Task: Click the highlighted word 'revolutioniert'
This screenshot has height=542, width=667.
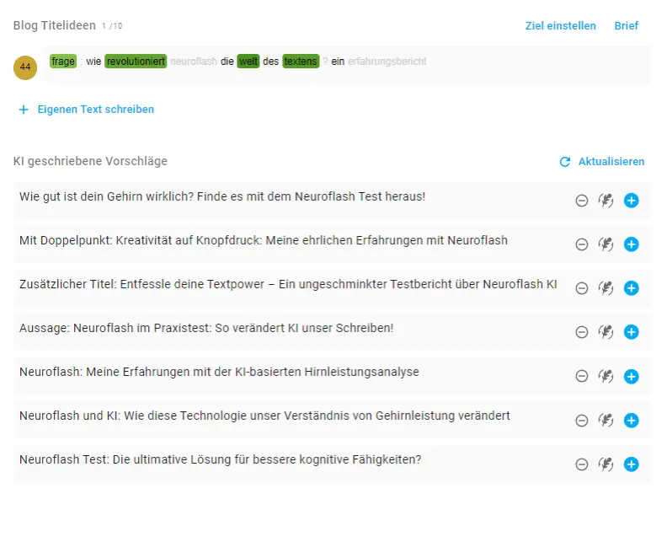Action: coord(136,62)
